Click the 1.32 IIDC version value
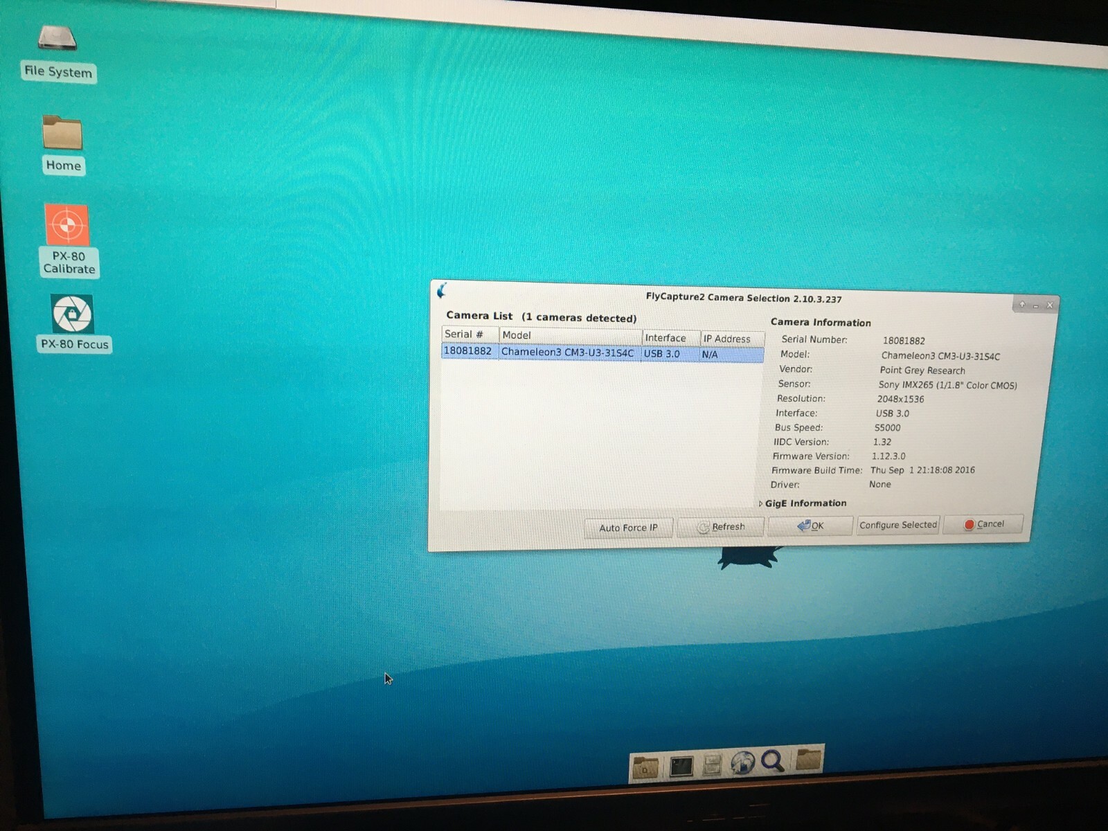1108x831 pixels. click(x=882, y=442)
